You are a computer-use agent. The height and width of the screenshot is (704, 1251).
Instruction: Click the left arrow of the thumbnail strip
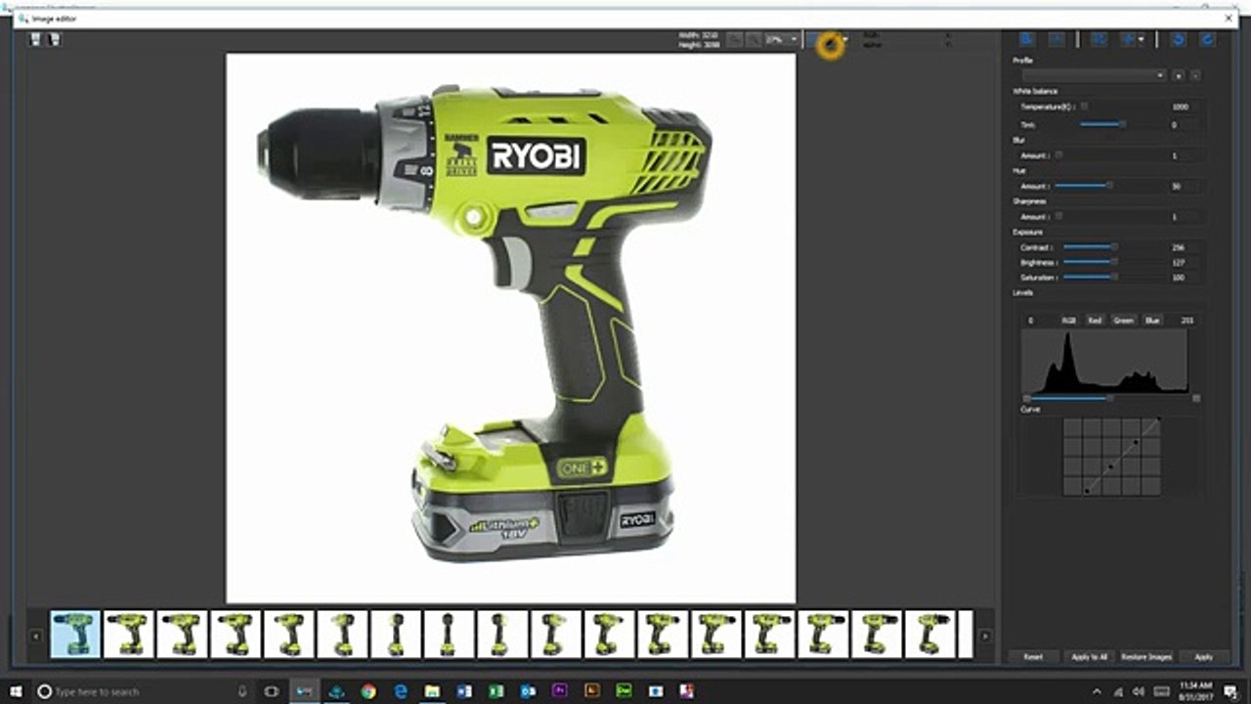[x=36, y=636]
